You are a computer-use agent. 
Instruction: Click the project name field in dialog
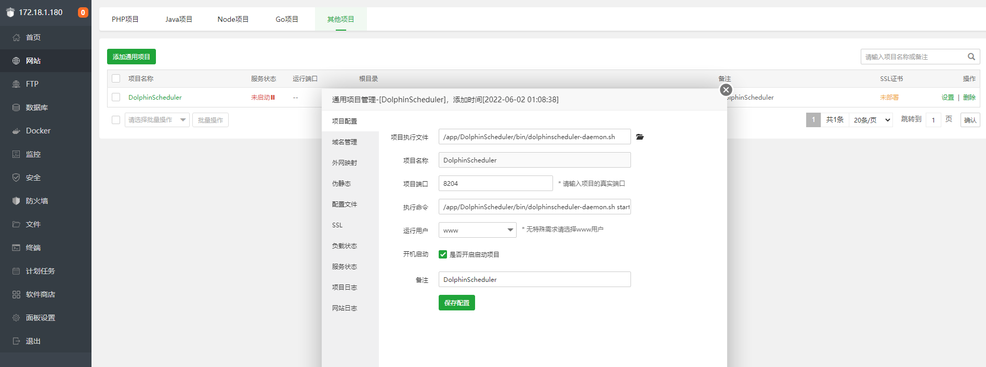click(535, 160)
